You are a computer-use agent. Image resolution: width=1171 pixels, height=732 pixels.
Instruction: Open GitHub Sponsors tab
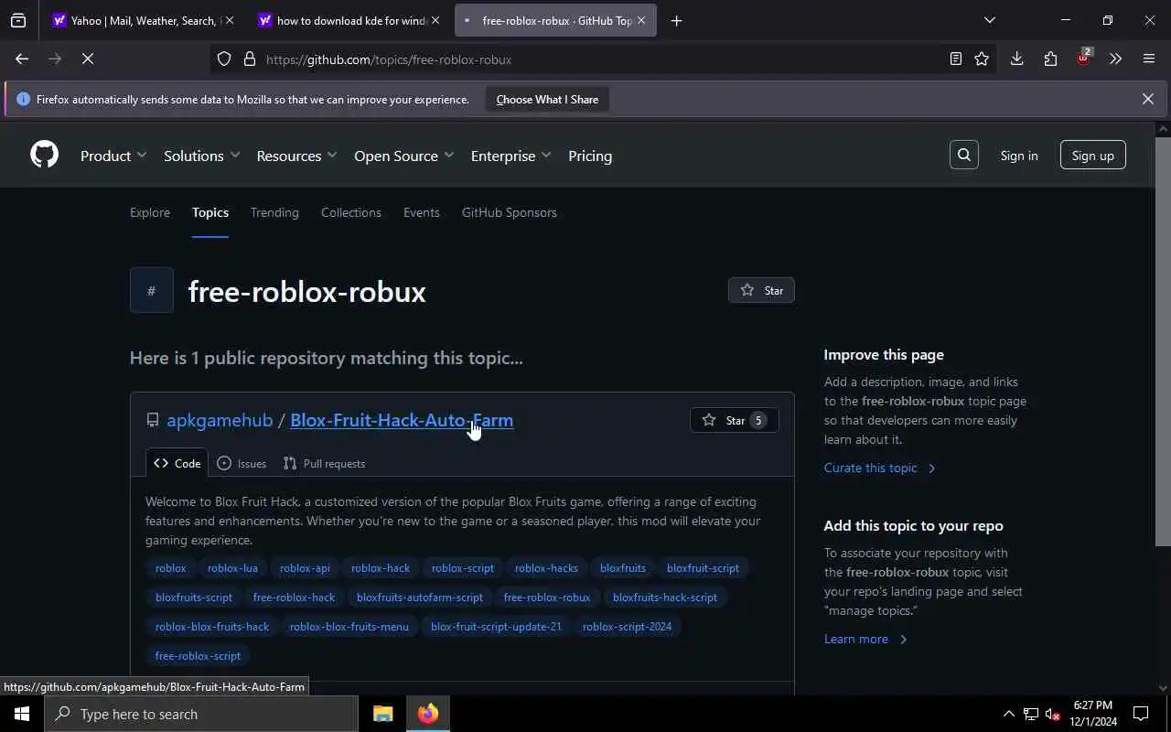tap(509, 212)
